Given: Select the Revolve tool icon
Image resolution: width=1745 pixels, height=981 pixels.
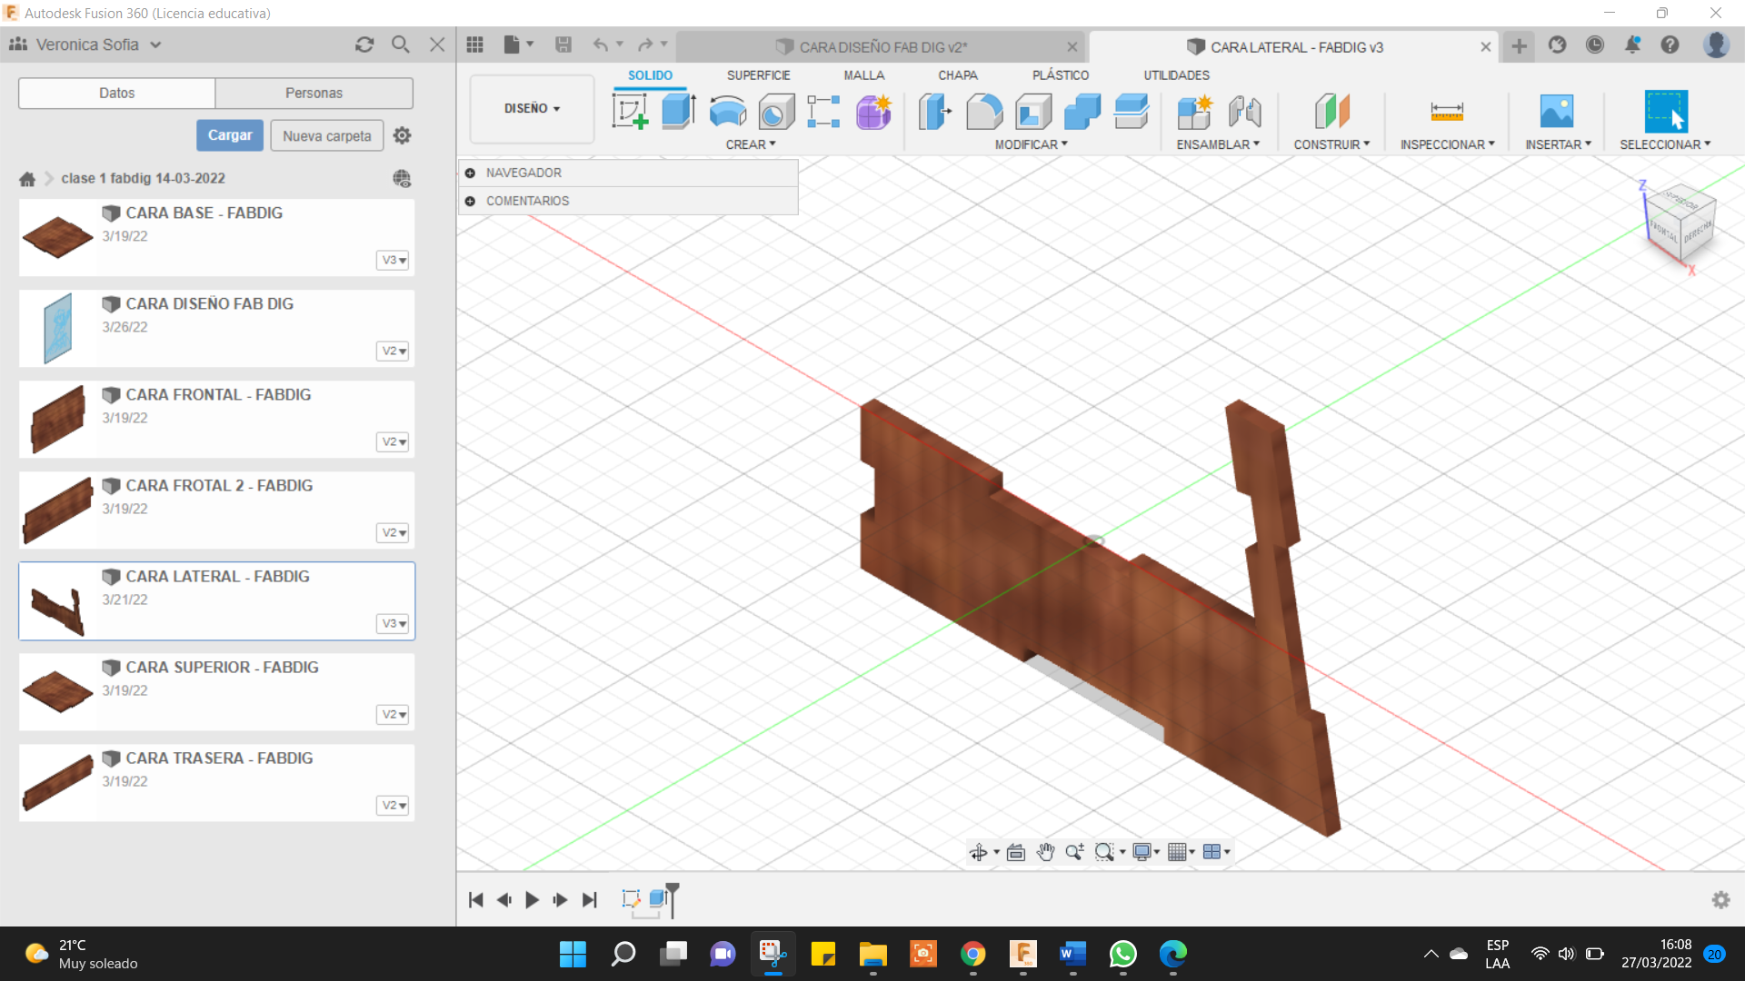Looking at the screenshot, I should [x=727, y=112].
